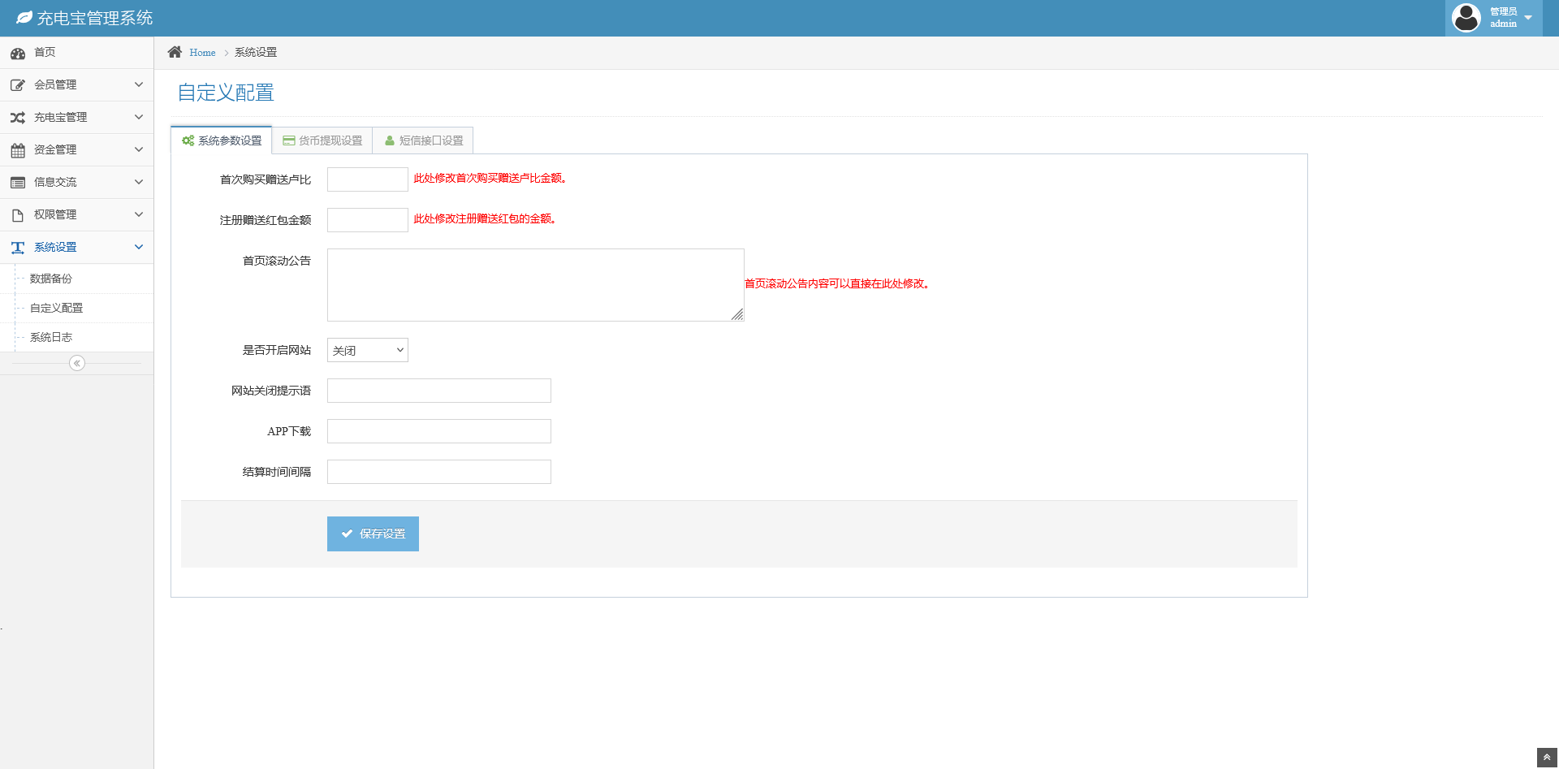Click the card icon on 货币提现设置 tab

pyautogui.click(x=288, y=140)
